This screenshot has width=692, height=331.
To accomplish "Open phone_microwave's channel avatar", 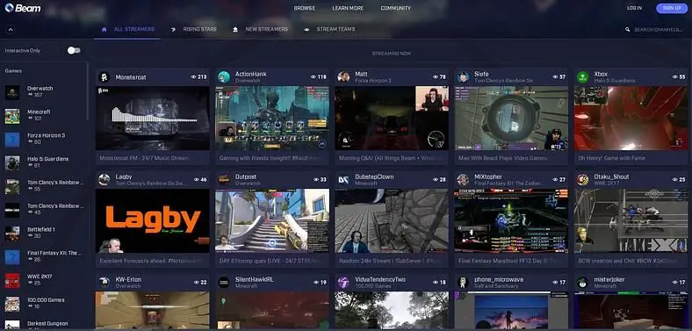I will [463, 283].
